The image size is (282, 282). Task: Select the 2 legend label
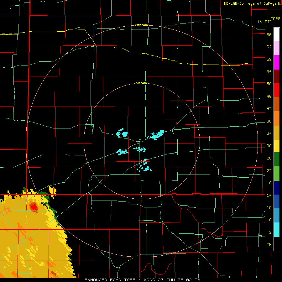pos(270,232)
